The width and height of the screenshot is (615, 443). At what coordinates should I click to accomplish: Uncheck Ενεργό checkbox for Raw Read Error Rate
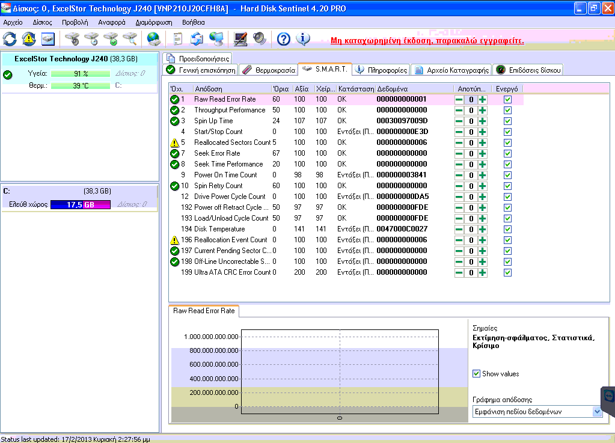pos(507,100)
